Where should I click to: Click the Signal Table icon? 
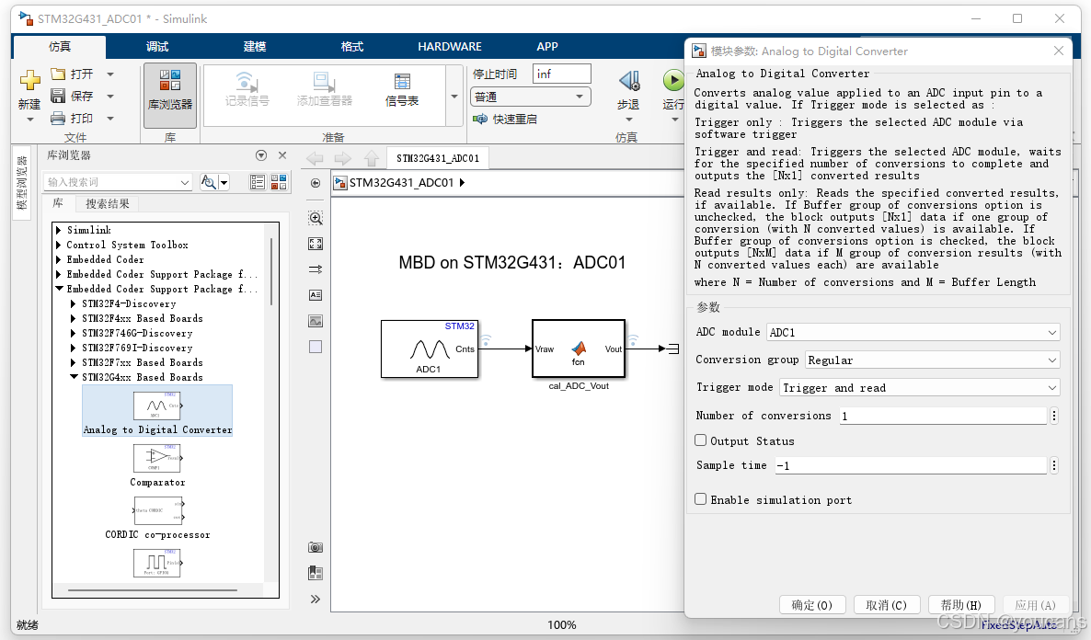pyautogui.click(x=402, y=82)
